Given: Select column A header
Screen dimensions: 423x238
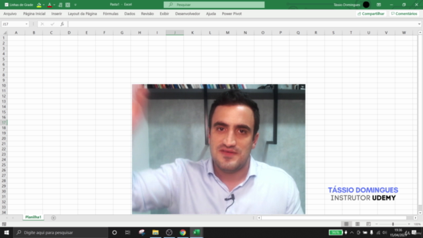Looking at the screenshot, I should tap(16, 32).
